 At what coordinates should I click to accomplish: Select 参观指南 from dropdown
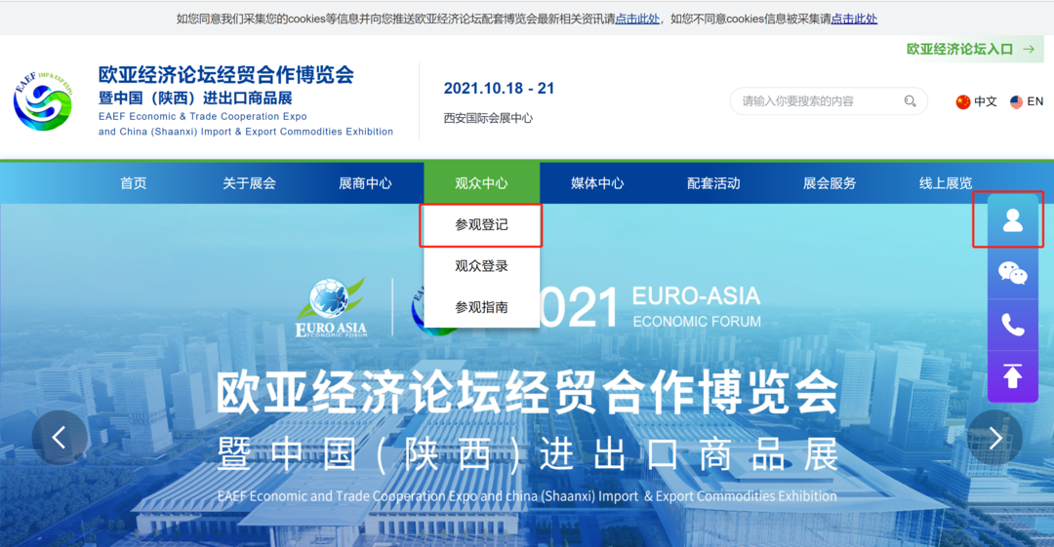(481, 307)
